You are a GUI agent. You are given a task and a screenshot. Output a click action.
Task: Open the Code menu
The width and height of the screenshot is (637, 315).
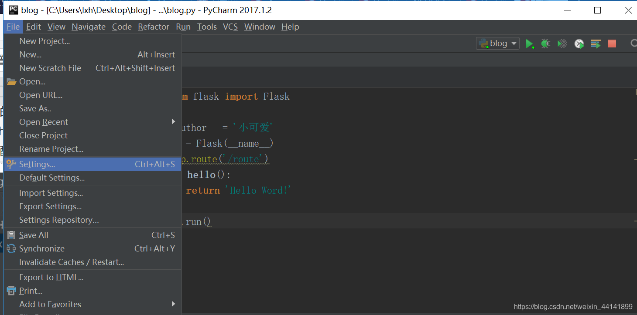point(122,27)
